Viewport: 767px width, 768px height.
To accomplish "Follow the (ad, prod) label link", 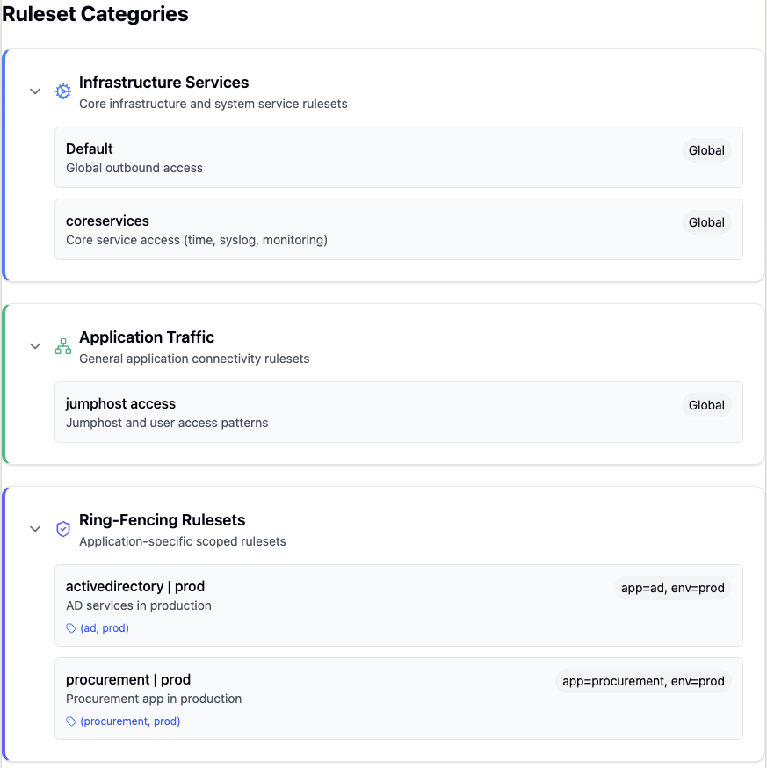I will coord(105,628).
